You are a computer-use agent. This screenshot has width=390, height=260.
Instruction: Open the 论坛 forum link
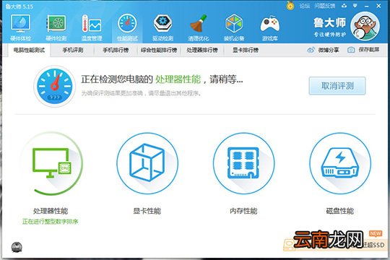point(305,6)
